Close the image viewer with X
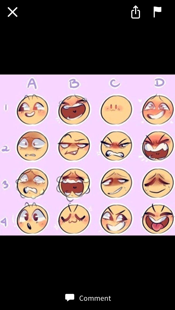Screen dimensions: 175x310 coord(13,12)
